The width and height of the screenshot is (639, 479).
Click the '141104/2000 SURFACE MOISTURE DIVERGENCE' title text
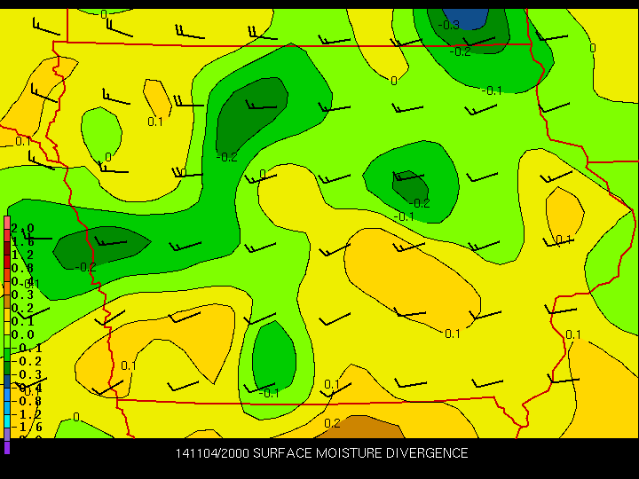click(x=321, y=453)
